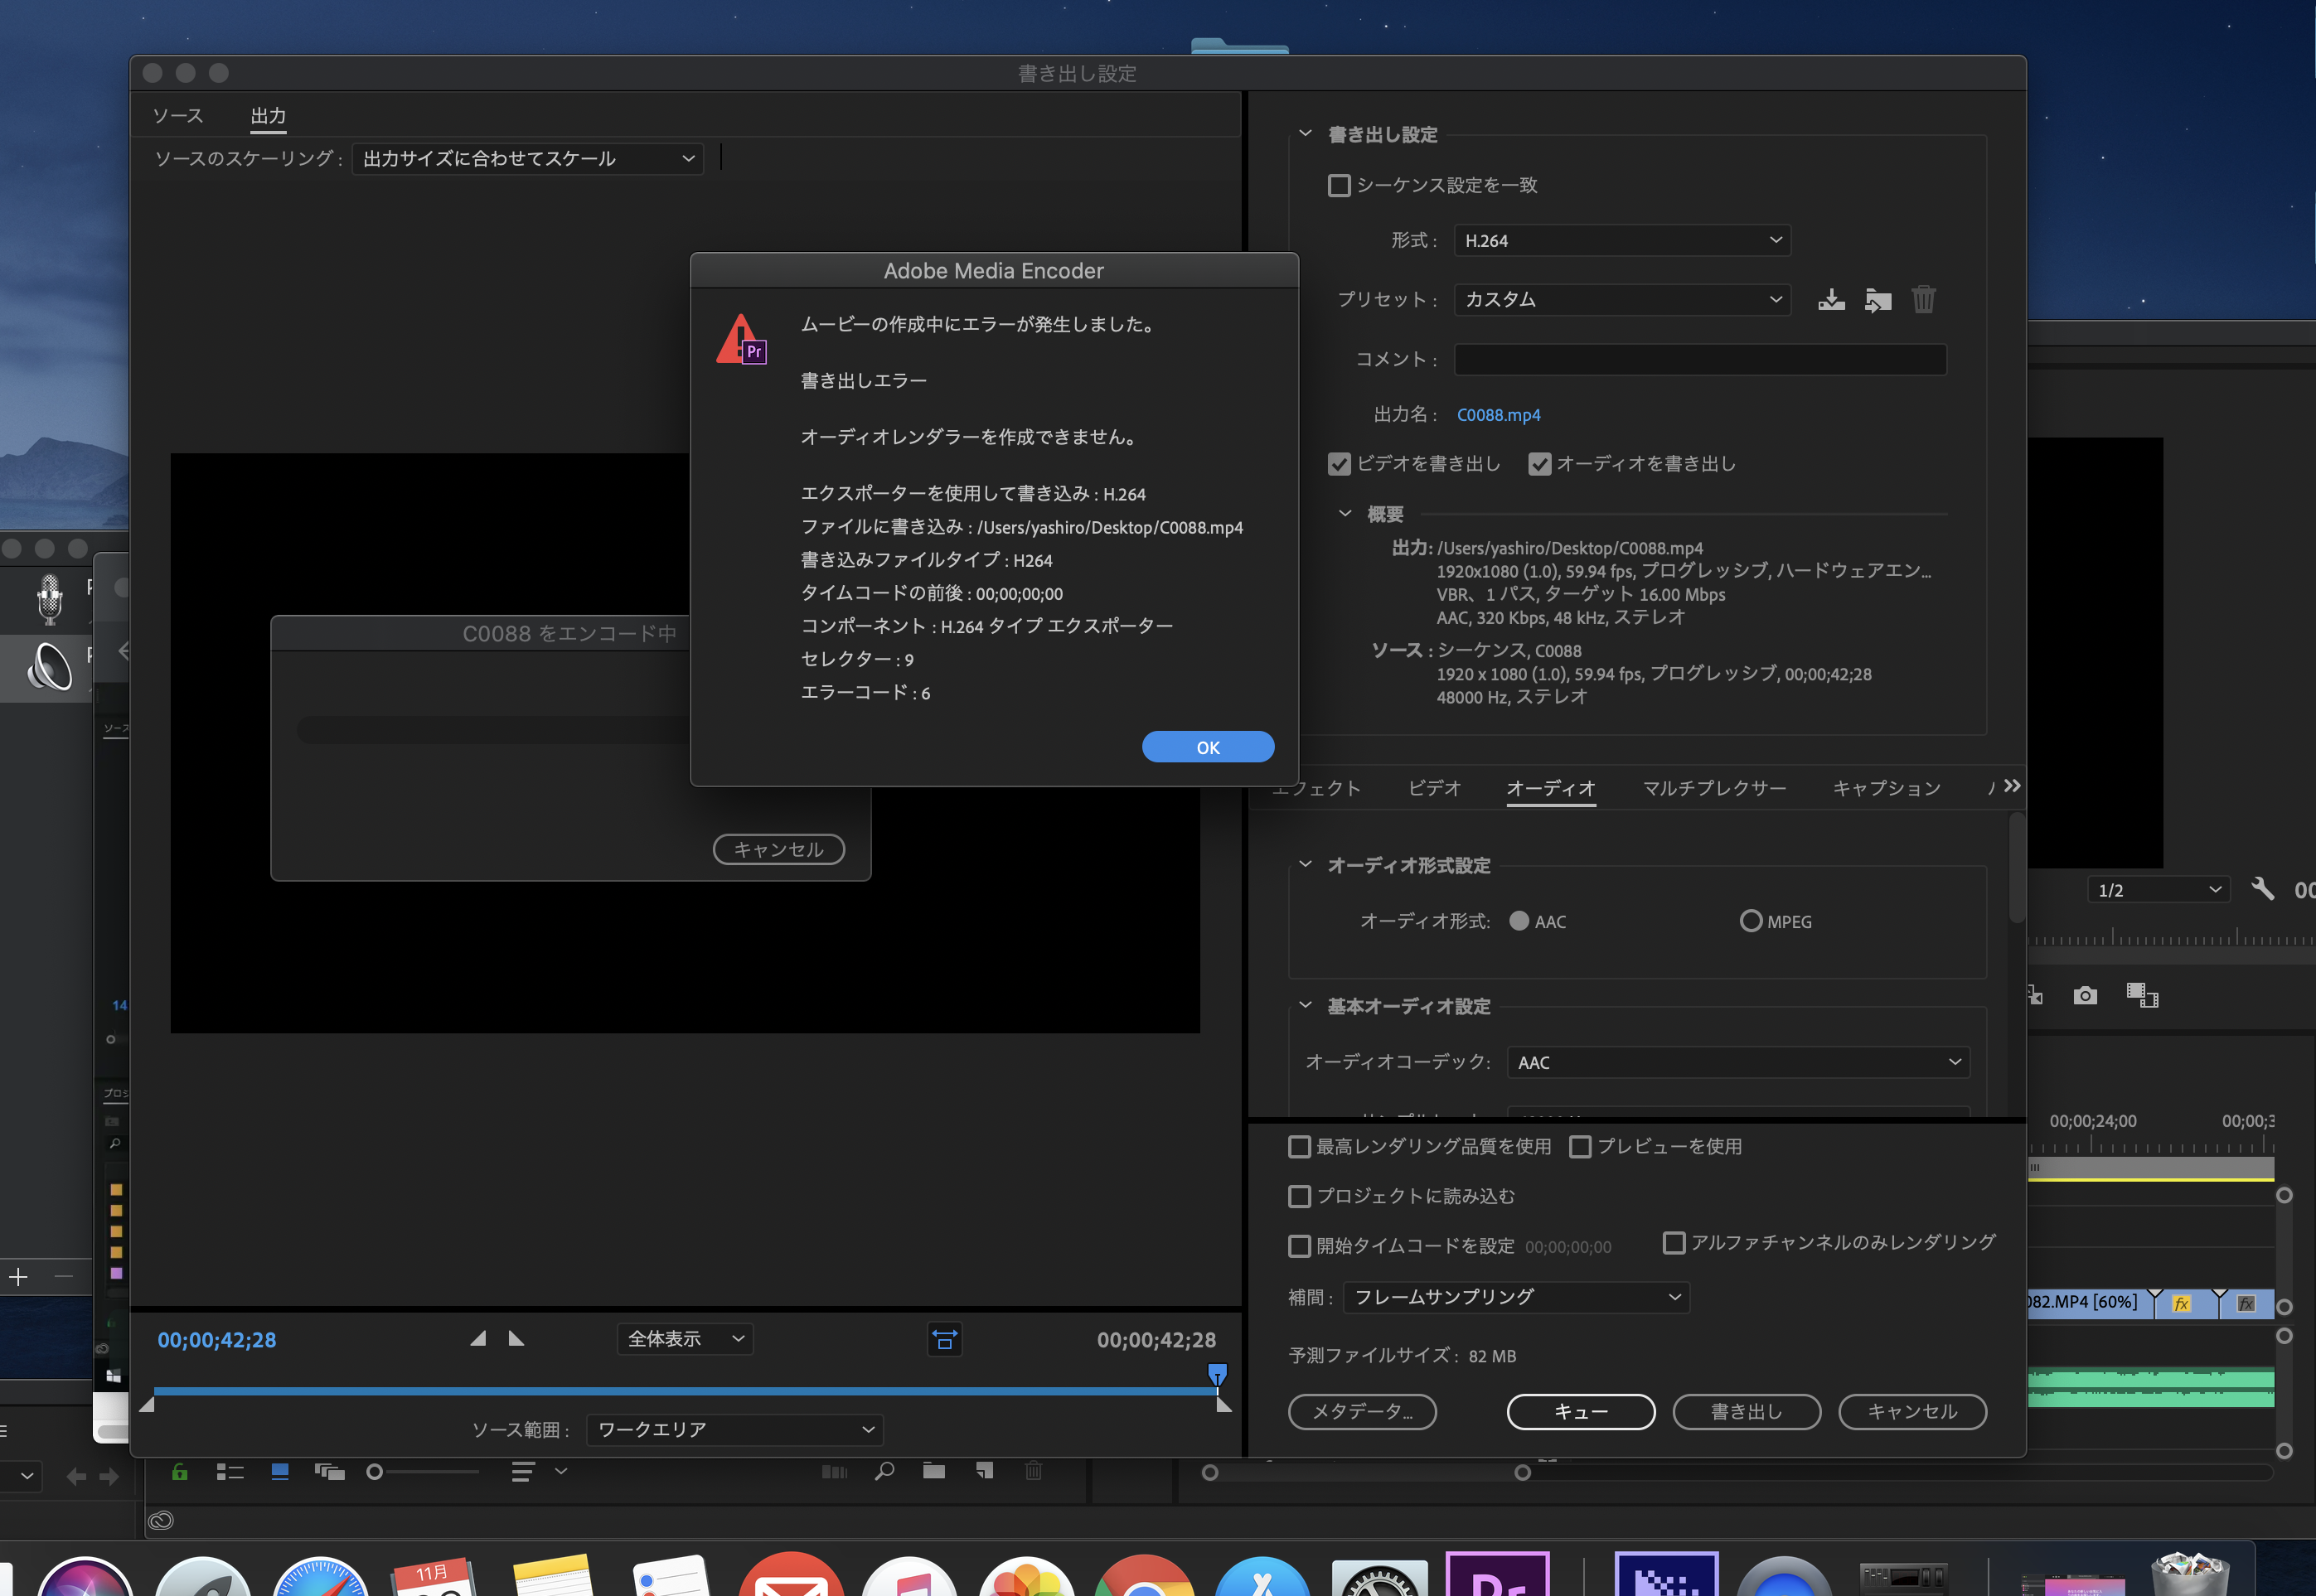Screen dimensions: 2316x1596
Task: Open the source range dropdown showing ワークエリア
Action: [735, 1430]
